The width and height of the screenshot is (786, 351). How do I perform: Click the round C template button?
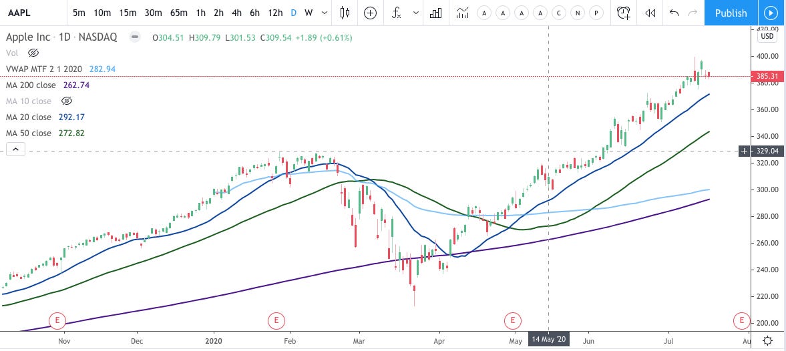559,13
